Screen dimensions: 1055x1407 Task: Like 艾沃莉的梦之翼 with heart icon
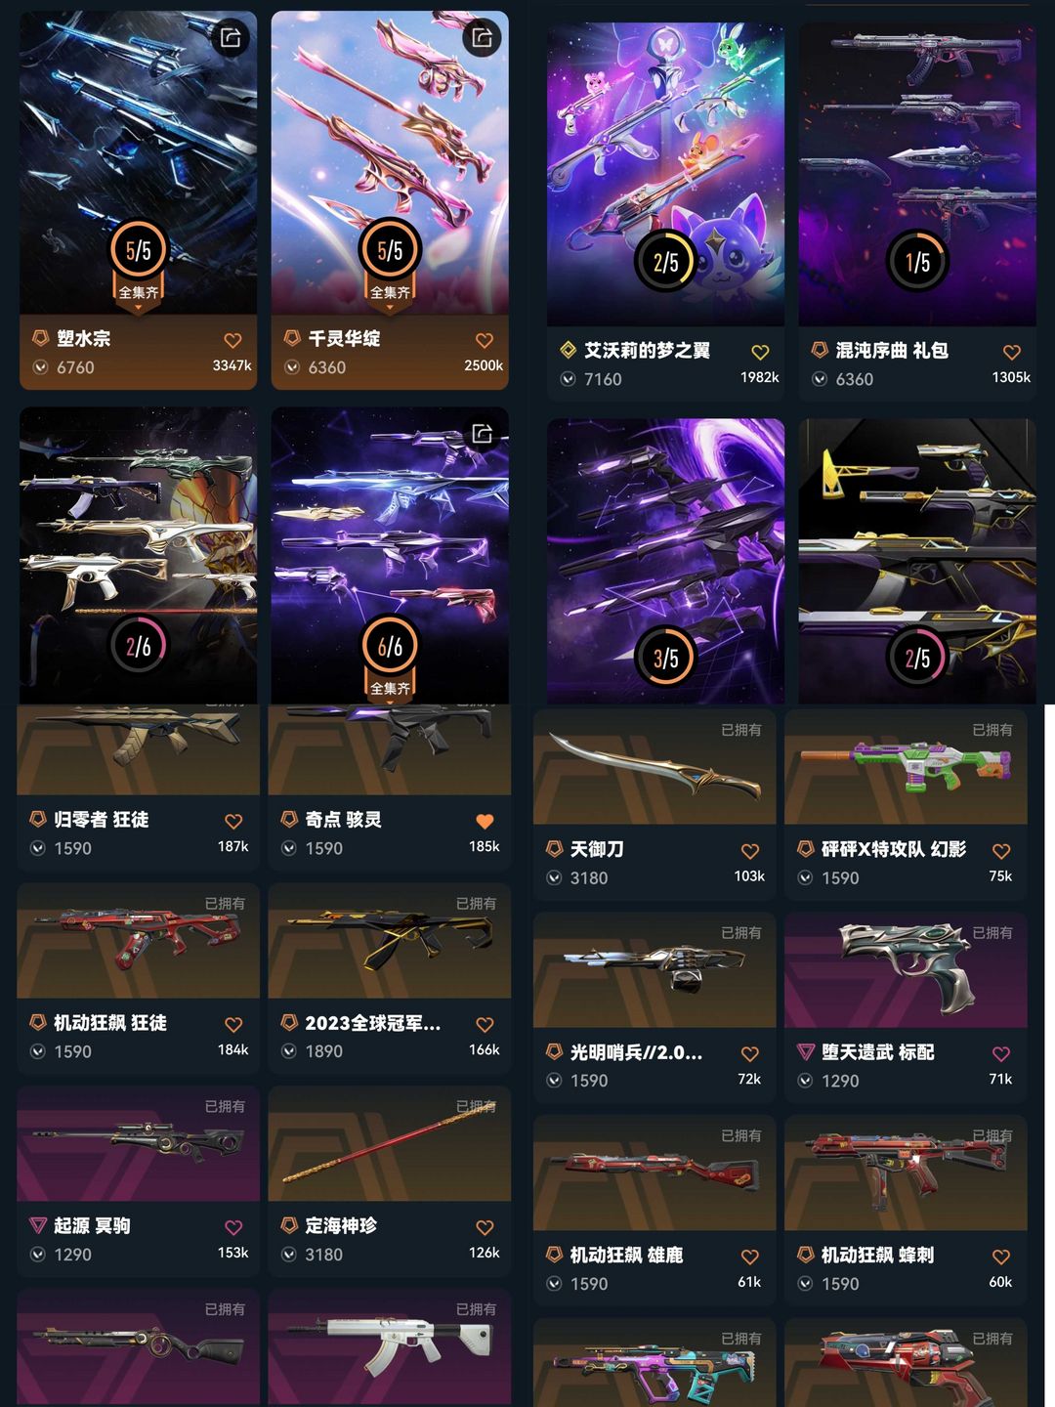pyautogui.click(x=760, y=352)
